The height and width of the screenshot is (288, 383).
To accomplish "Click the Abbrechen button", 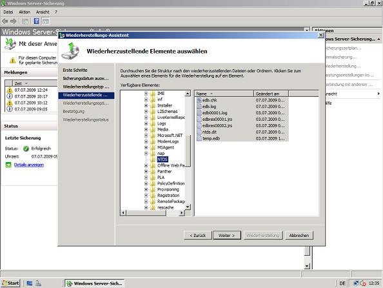I will [x=299, y=236].
